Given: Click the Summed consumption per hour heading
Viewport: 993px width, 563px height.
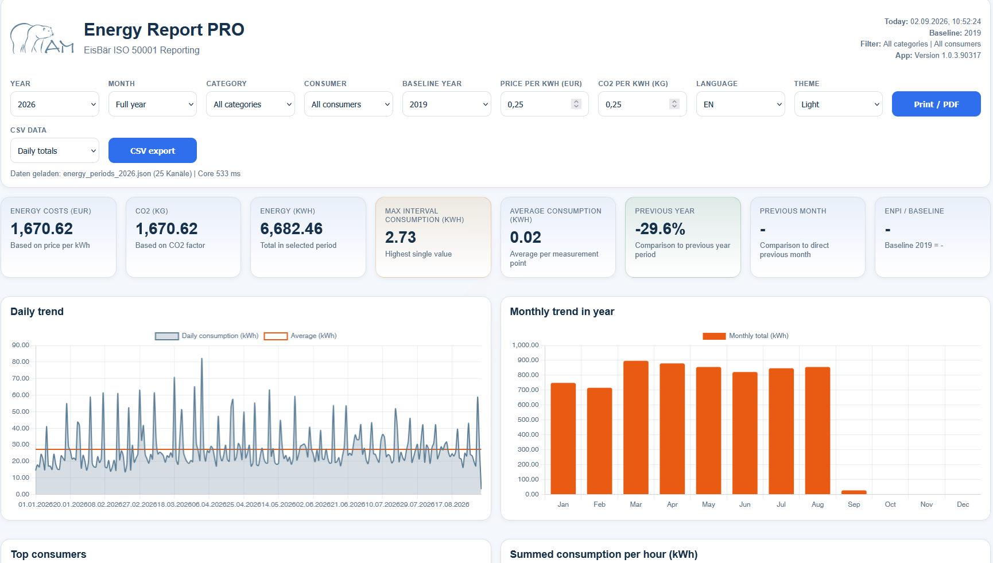Looking at the screenshot, I should point(604,554).
